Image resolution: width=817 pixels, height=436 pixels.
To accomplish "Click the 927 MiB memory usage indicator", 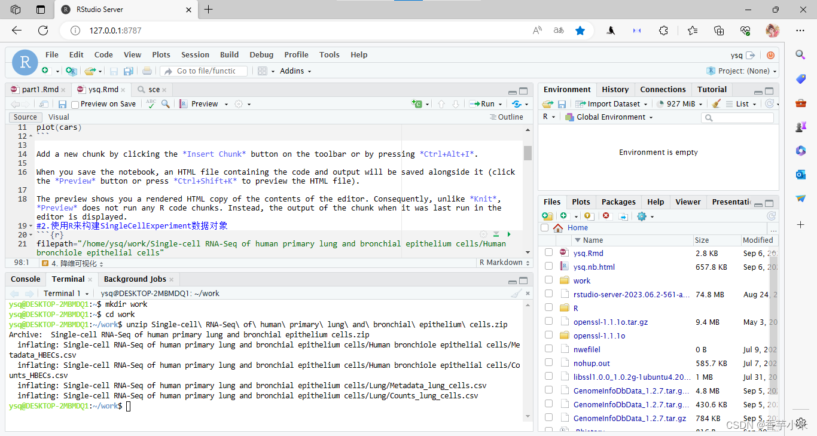I will pos(679,103).
